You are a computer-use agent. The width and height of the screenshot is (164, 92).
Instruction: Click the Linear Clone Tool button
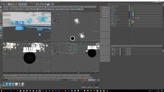[x=22, y=7]
